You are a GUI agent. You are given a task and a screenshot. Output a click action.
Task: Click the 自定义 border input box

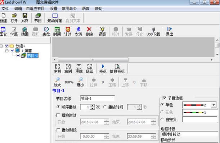200,120
